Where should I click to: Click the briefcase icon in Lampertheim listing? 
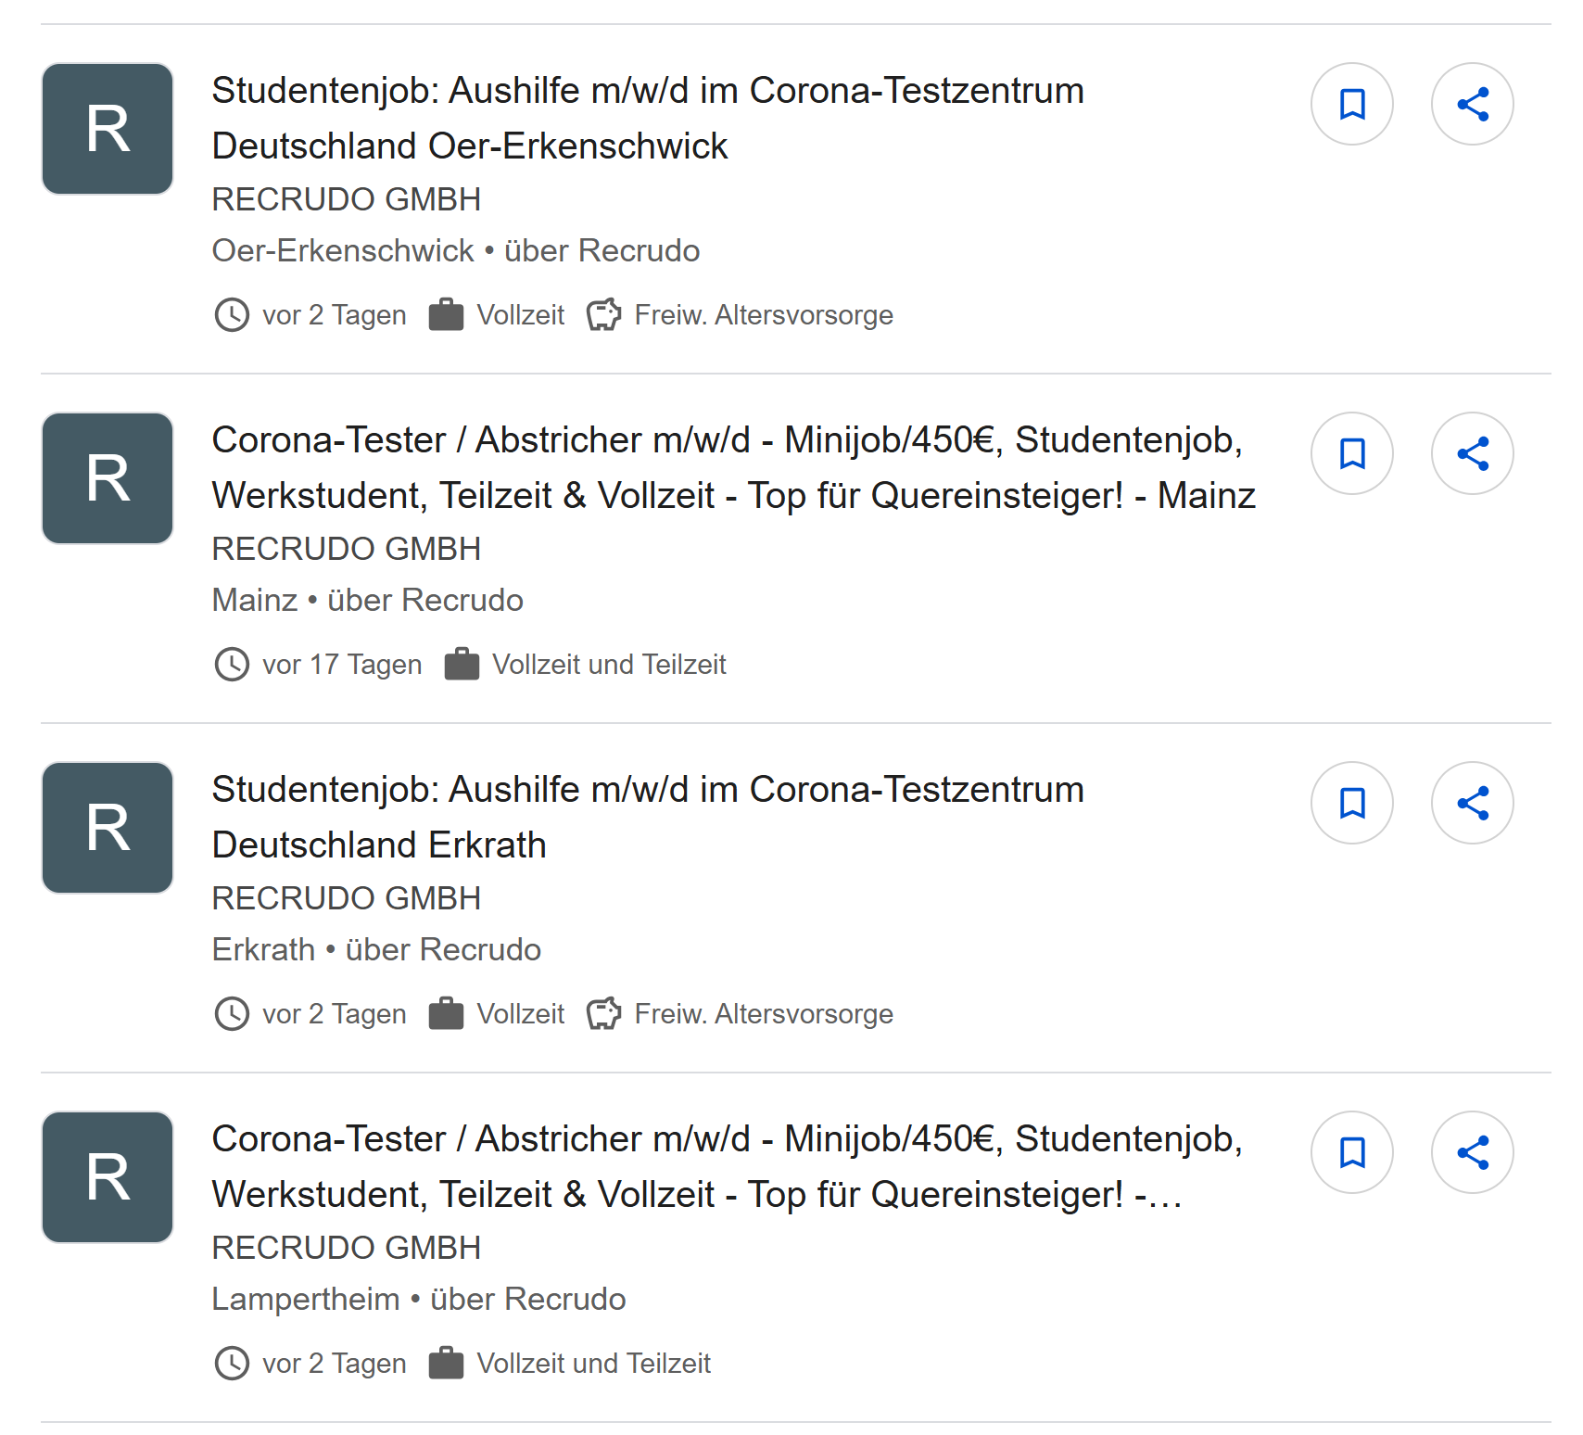pyautogui.click(x=446, y=1363)
